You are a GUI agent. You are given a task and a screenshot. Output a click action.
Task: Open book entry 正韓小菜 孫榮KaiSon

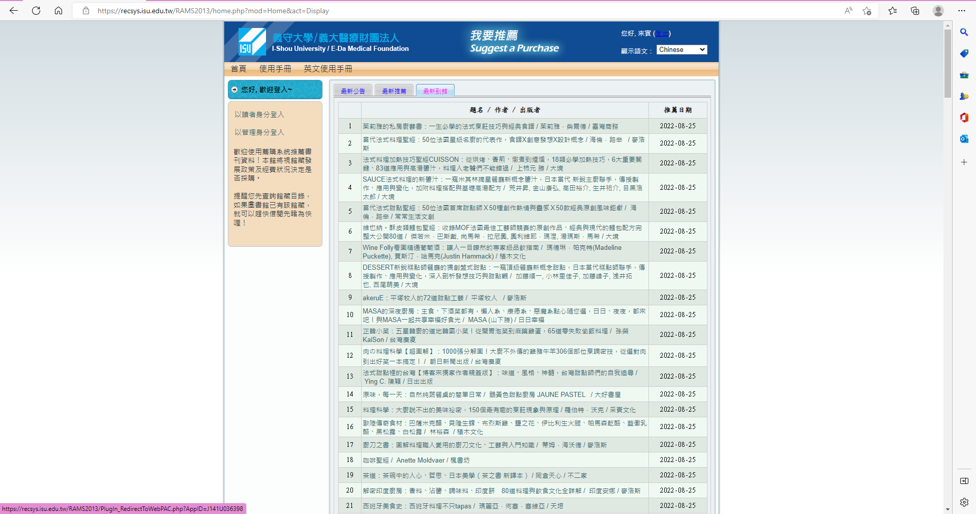[495, 335]
